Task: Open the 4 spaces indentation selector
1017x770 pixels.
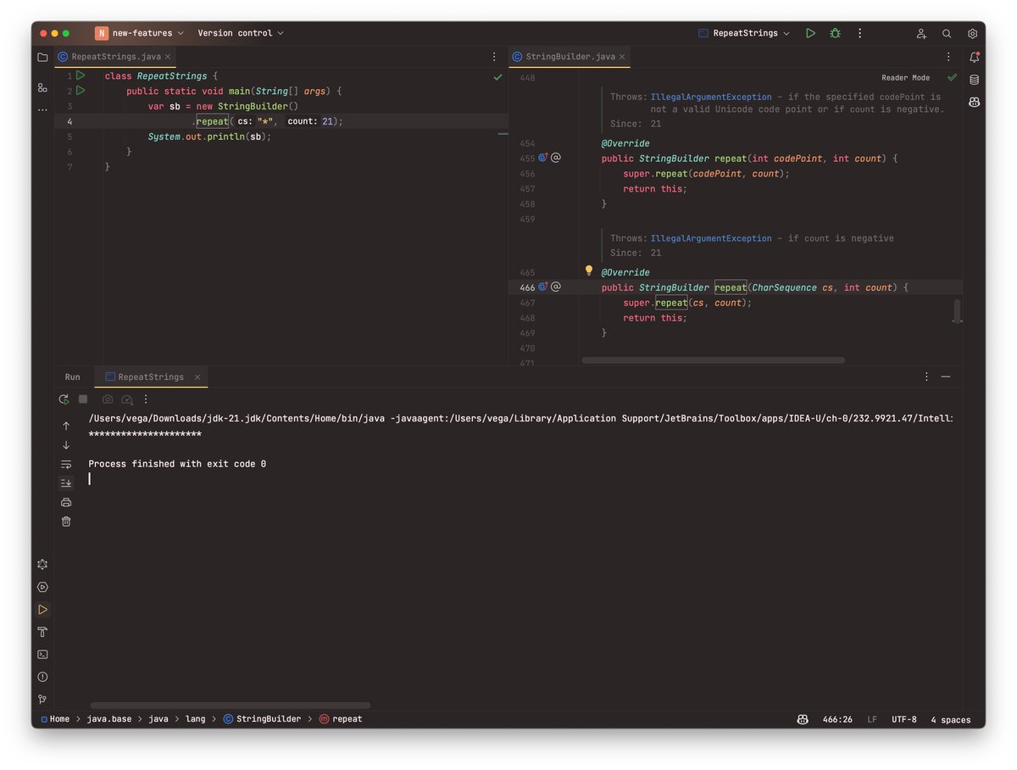Action: [x=950, y=719]
